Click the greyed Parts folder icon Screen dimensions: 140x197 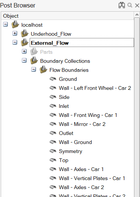34,52
